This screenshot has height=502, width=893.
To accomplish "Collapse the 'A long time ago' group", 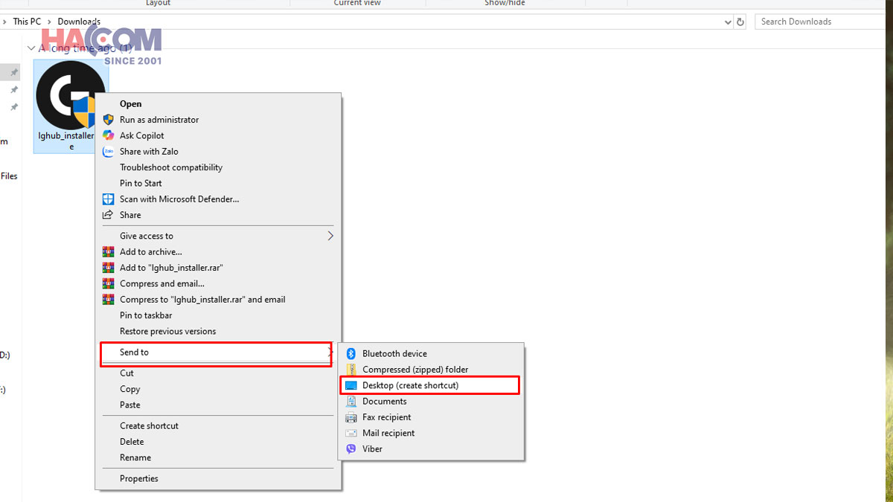I will coord(31,47).
